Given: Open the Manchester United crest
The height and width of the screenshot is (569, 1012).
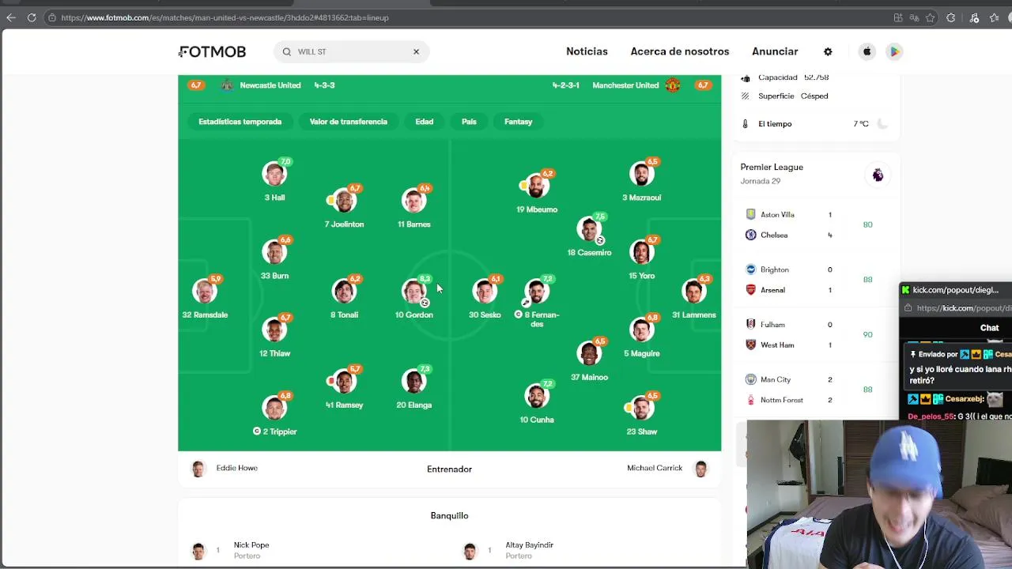Looking at the screenshot, I should pos(673,85).
